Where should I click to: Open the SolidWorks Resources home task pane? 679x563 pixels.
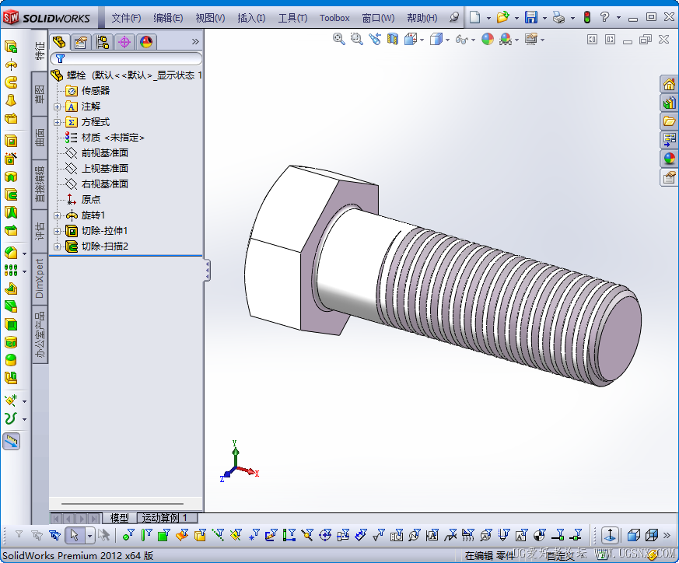coord(669,84)
